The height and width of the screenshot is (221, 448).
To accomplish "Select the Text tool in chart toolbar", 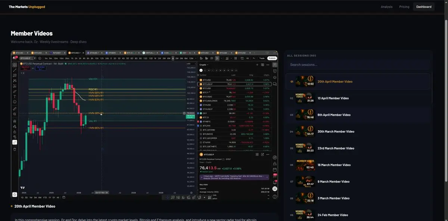I will 15,97.
